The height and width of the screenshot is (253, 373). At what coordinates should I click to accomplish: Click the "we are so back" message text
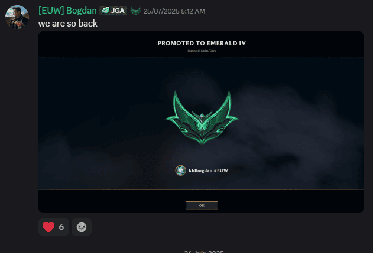68,24
